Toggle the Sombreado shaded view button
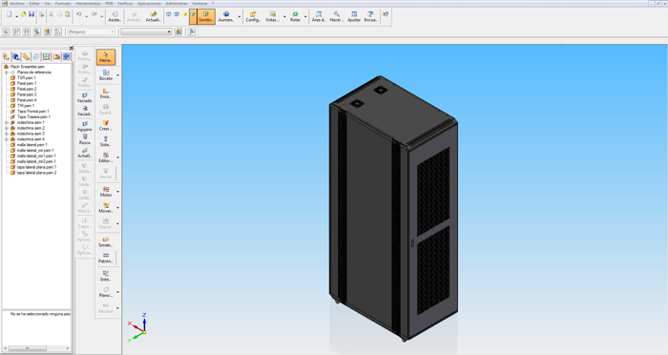 point(206,16)
